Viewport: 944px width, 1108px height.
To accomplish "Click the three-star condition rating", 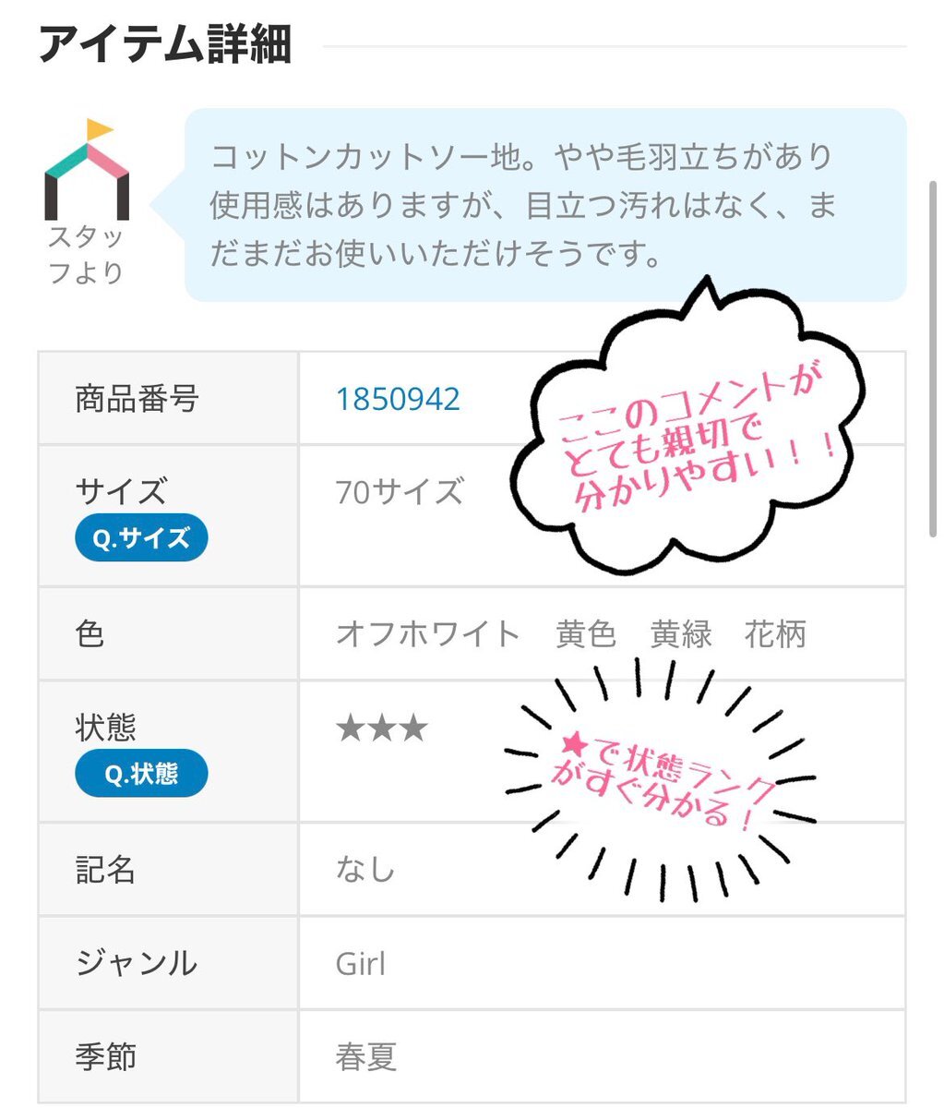I will point(382,729).
